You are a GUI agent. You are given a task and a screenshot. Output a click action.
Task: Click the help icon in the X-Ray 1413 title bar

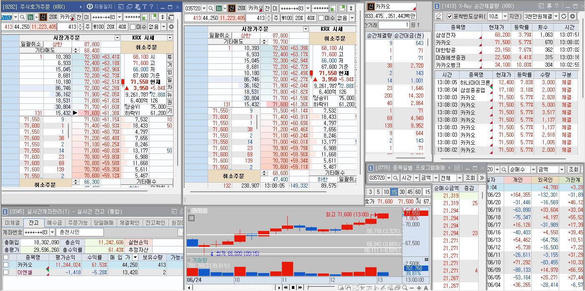point(556,6)
